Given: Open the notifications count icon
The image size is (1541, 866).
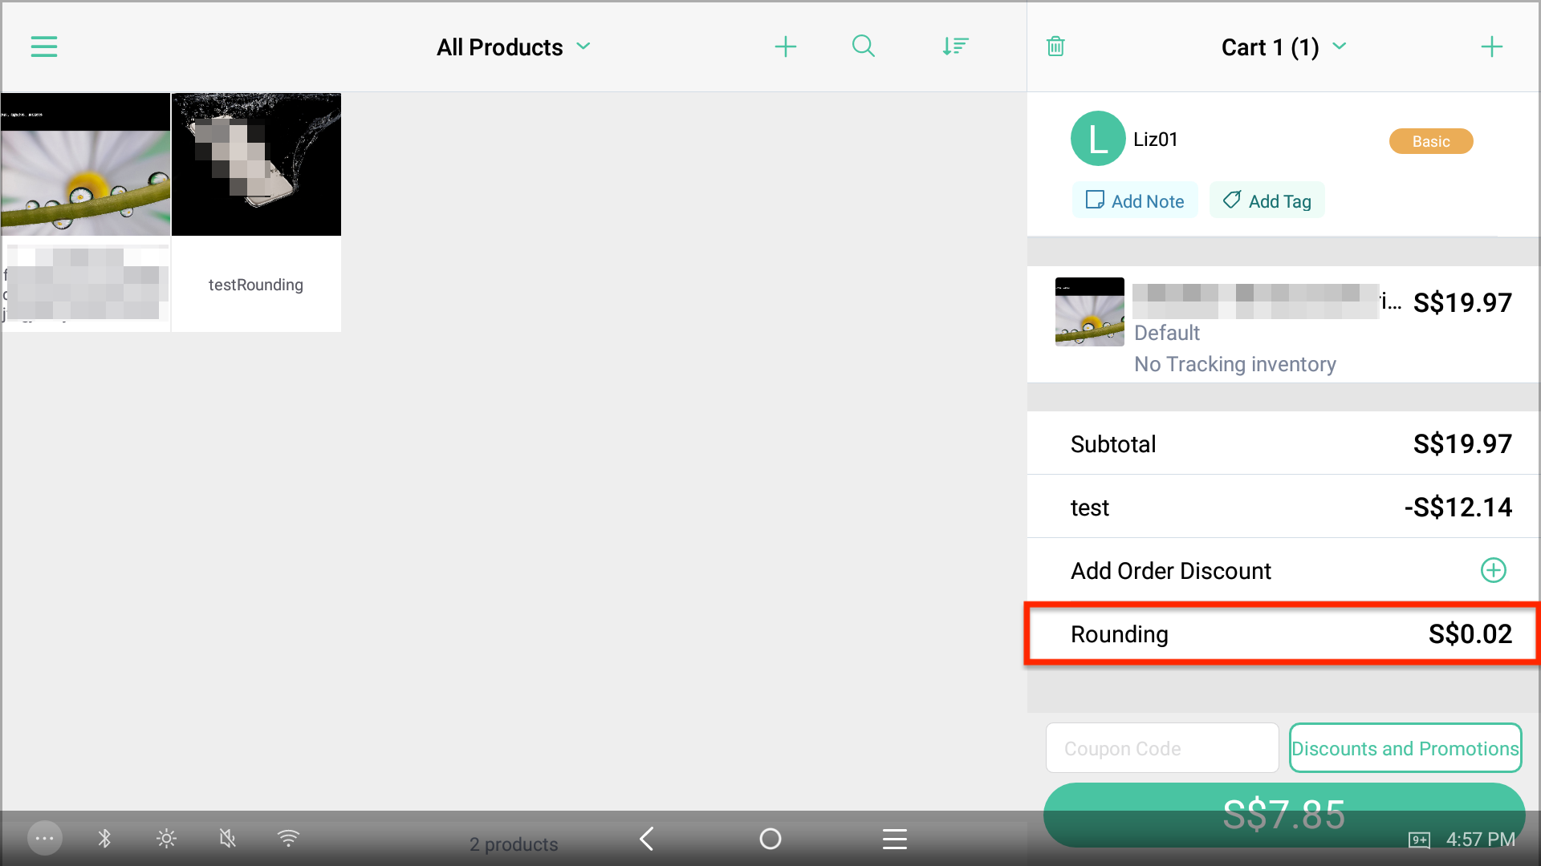Looking at the screenshot, I should coord(1419,840).
